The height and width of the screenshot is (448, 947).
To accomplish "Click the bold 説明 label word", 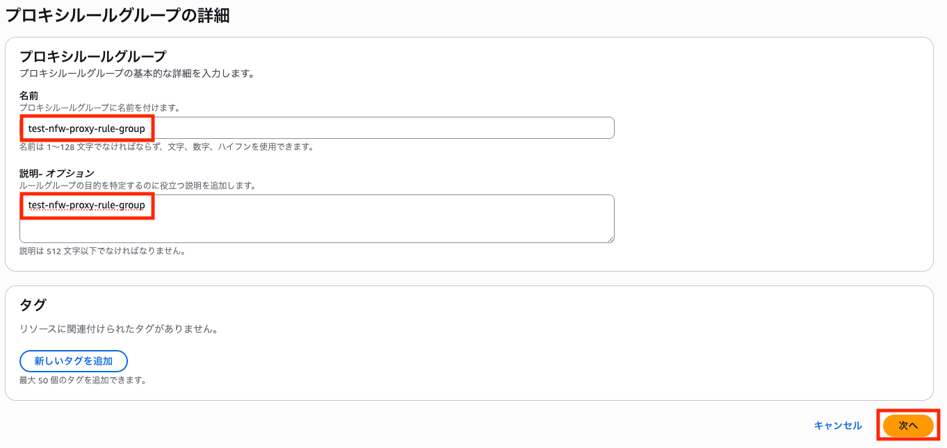I will coord(29,173).
